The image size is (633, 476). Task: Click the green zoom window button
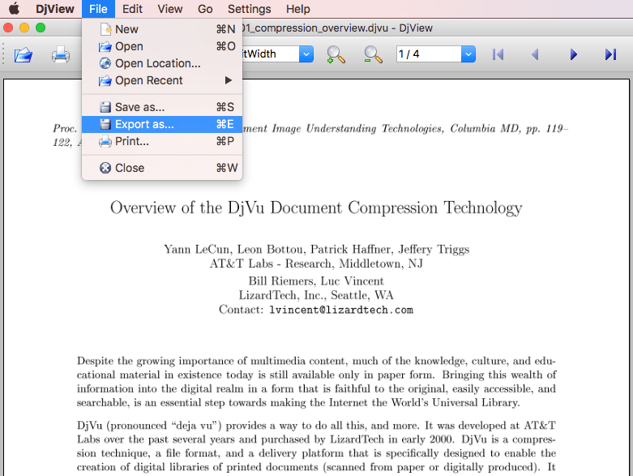pyautogui.click(x=41, y=28)
